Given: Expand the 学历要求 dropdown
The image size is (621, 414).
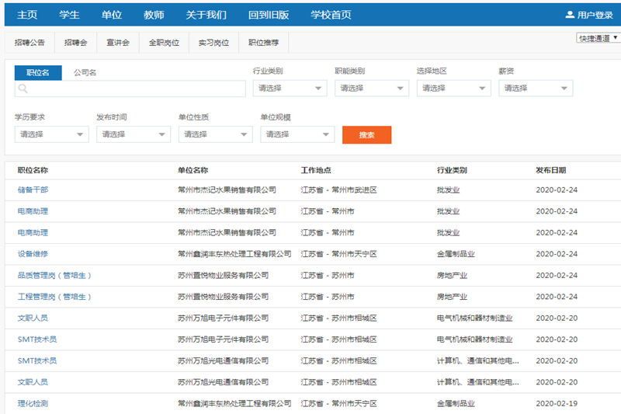Looking at the screenshot, I should tap(52, 134).
